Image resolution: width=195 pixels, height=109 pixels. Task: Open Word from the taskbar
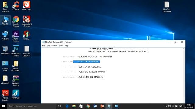[95, 106]
